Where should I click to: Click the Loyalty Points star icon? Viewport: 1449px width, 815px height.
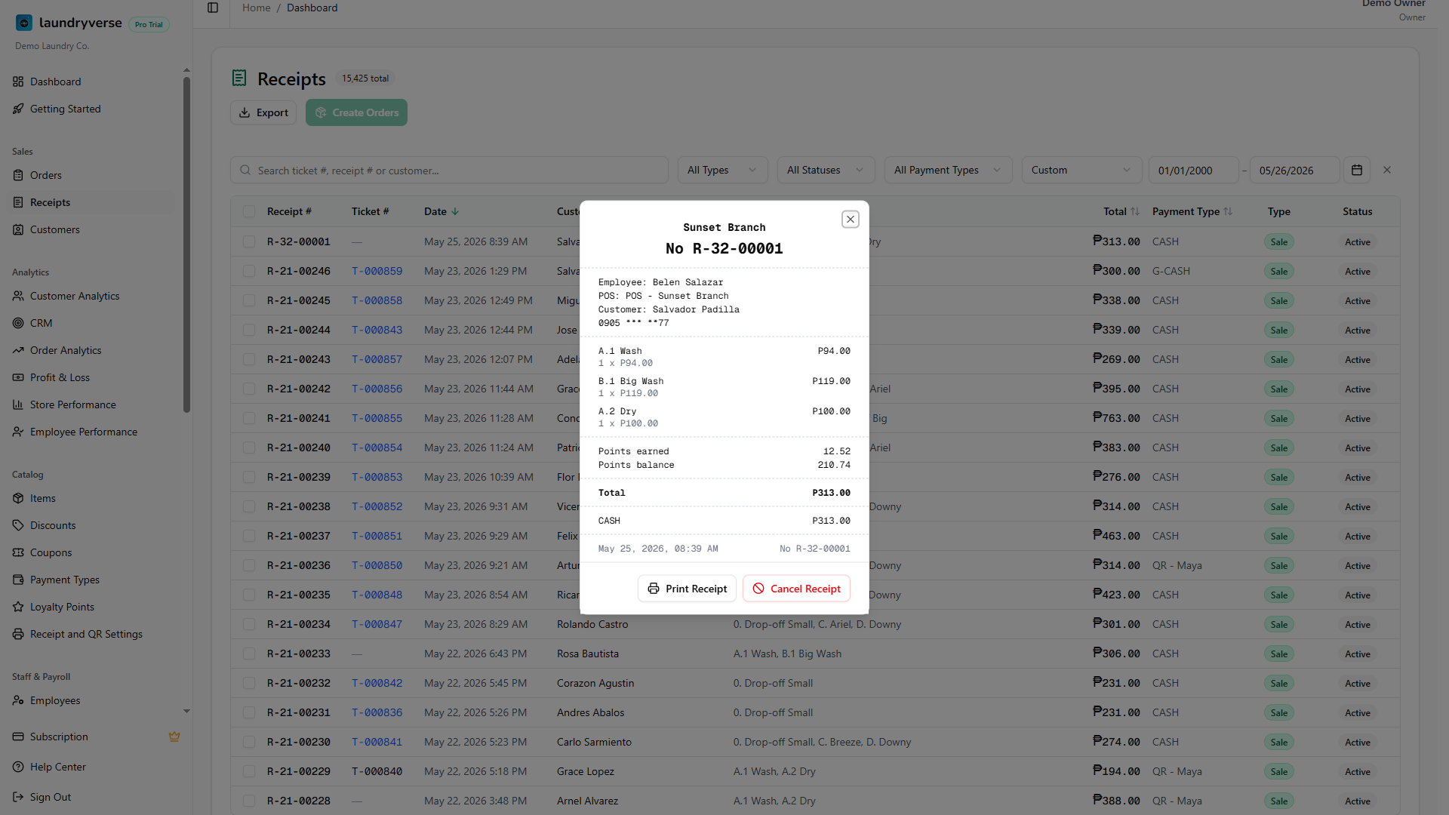18,607
